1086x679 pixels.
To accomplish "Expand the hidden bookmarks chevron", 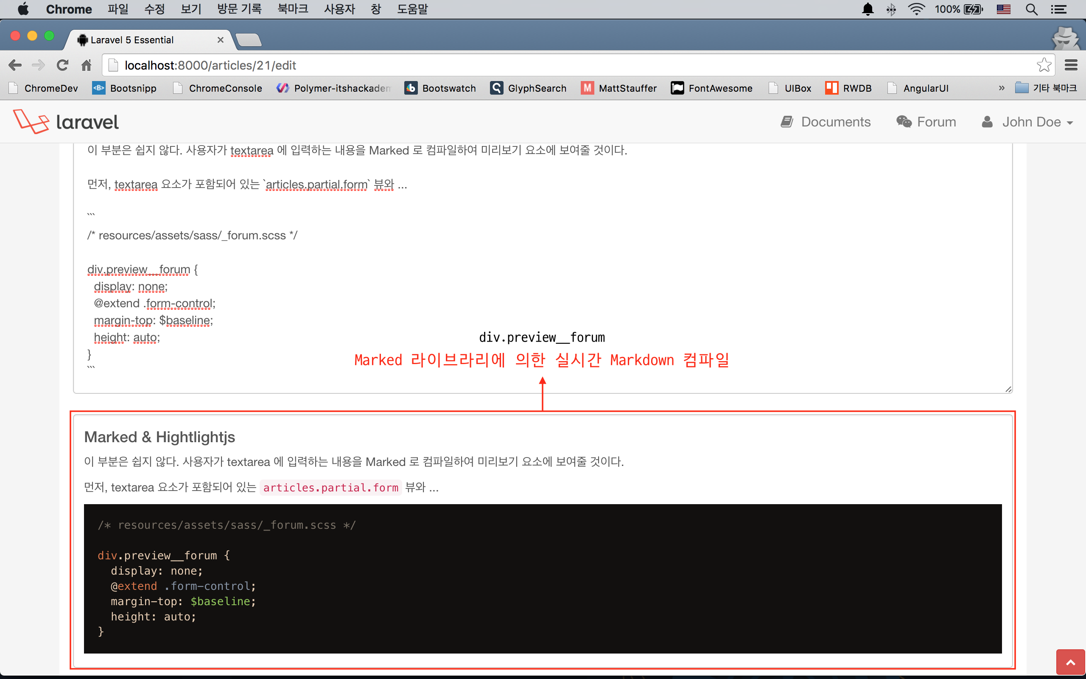I will [x=1002, y=88].
